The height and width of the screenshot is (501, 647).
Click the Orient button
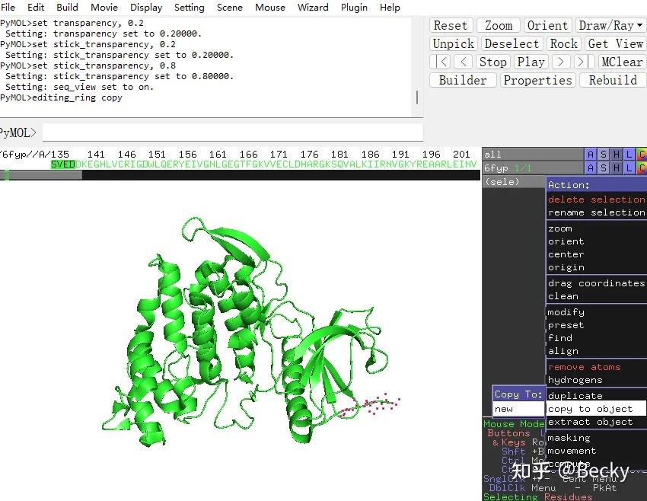pyautogui.click(x=547, y=26)
